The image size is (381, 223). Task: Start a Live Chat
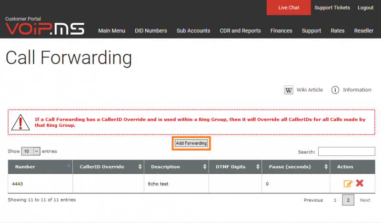289,8
